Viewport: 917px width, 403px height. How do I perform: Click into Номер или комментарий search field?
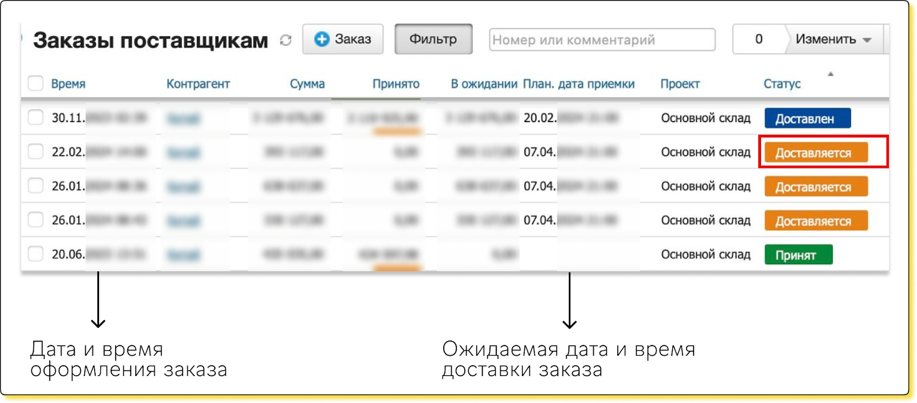602,40
